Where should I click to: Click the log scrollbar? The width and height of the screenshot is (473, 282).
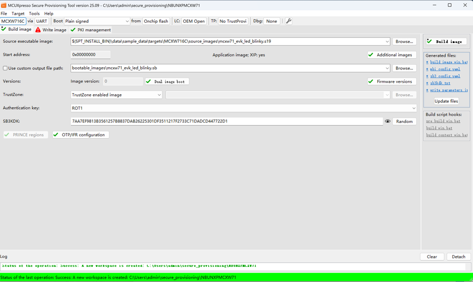coord(468,266)
